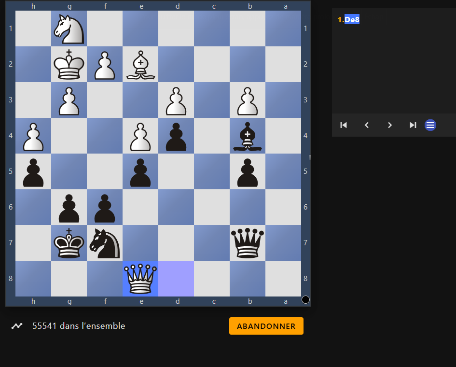Jump to the last move
Image resolution: width=456 pixels, height=367 pixels.
coord(413,125)
